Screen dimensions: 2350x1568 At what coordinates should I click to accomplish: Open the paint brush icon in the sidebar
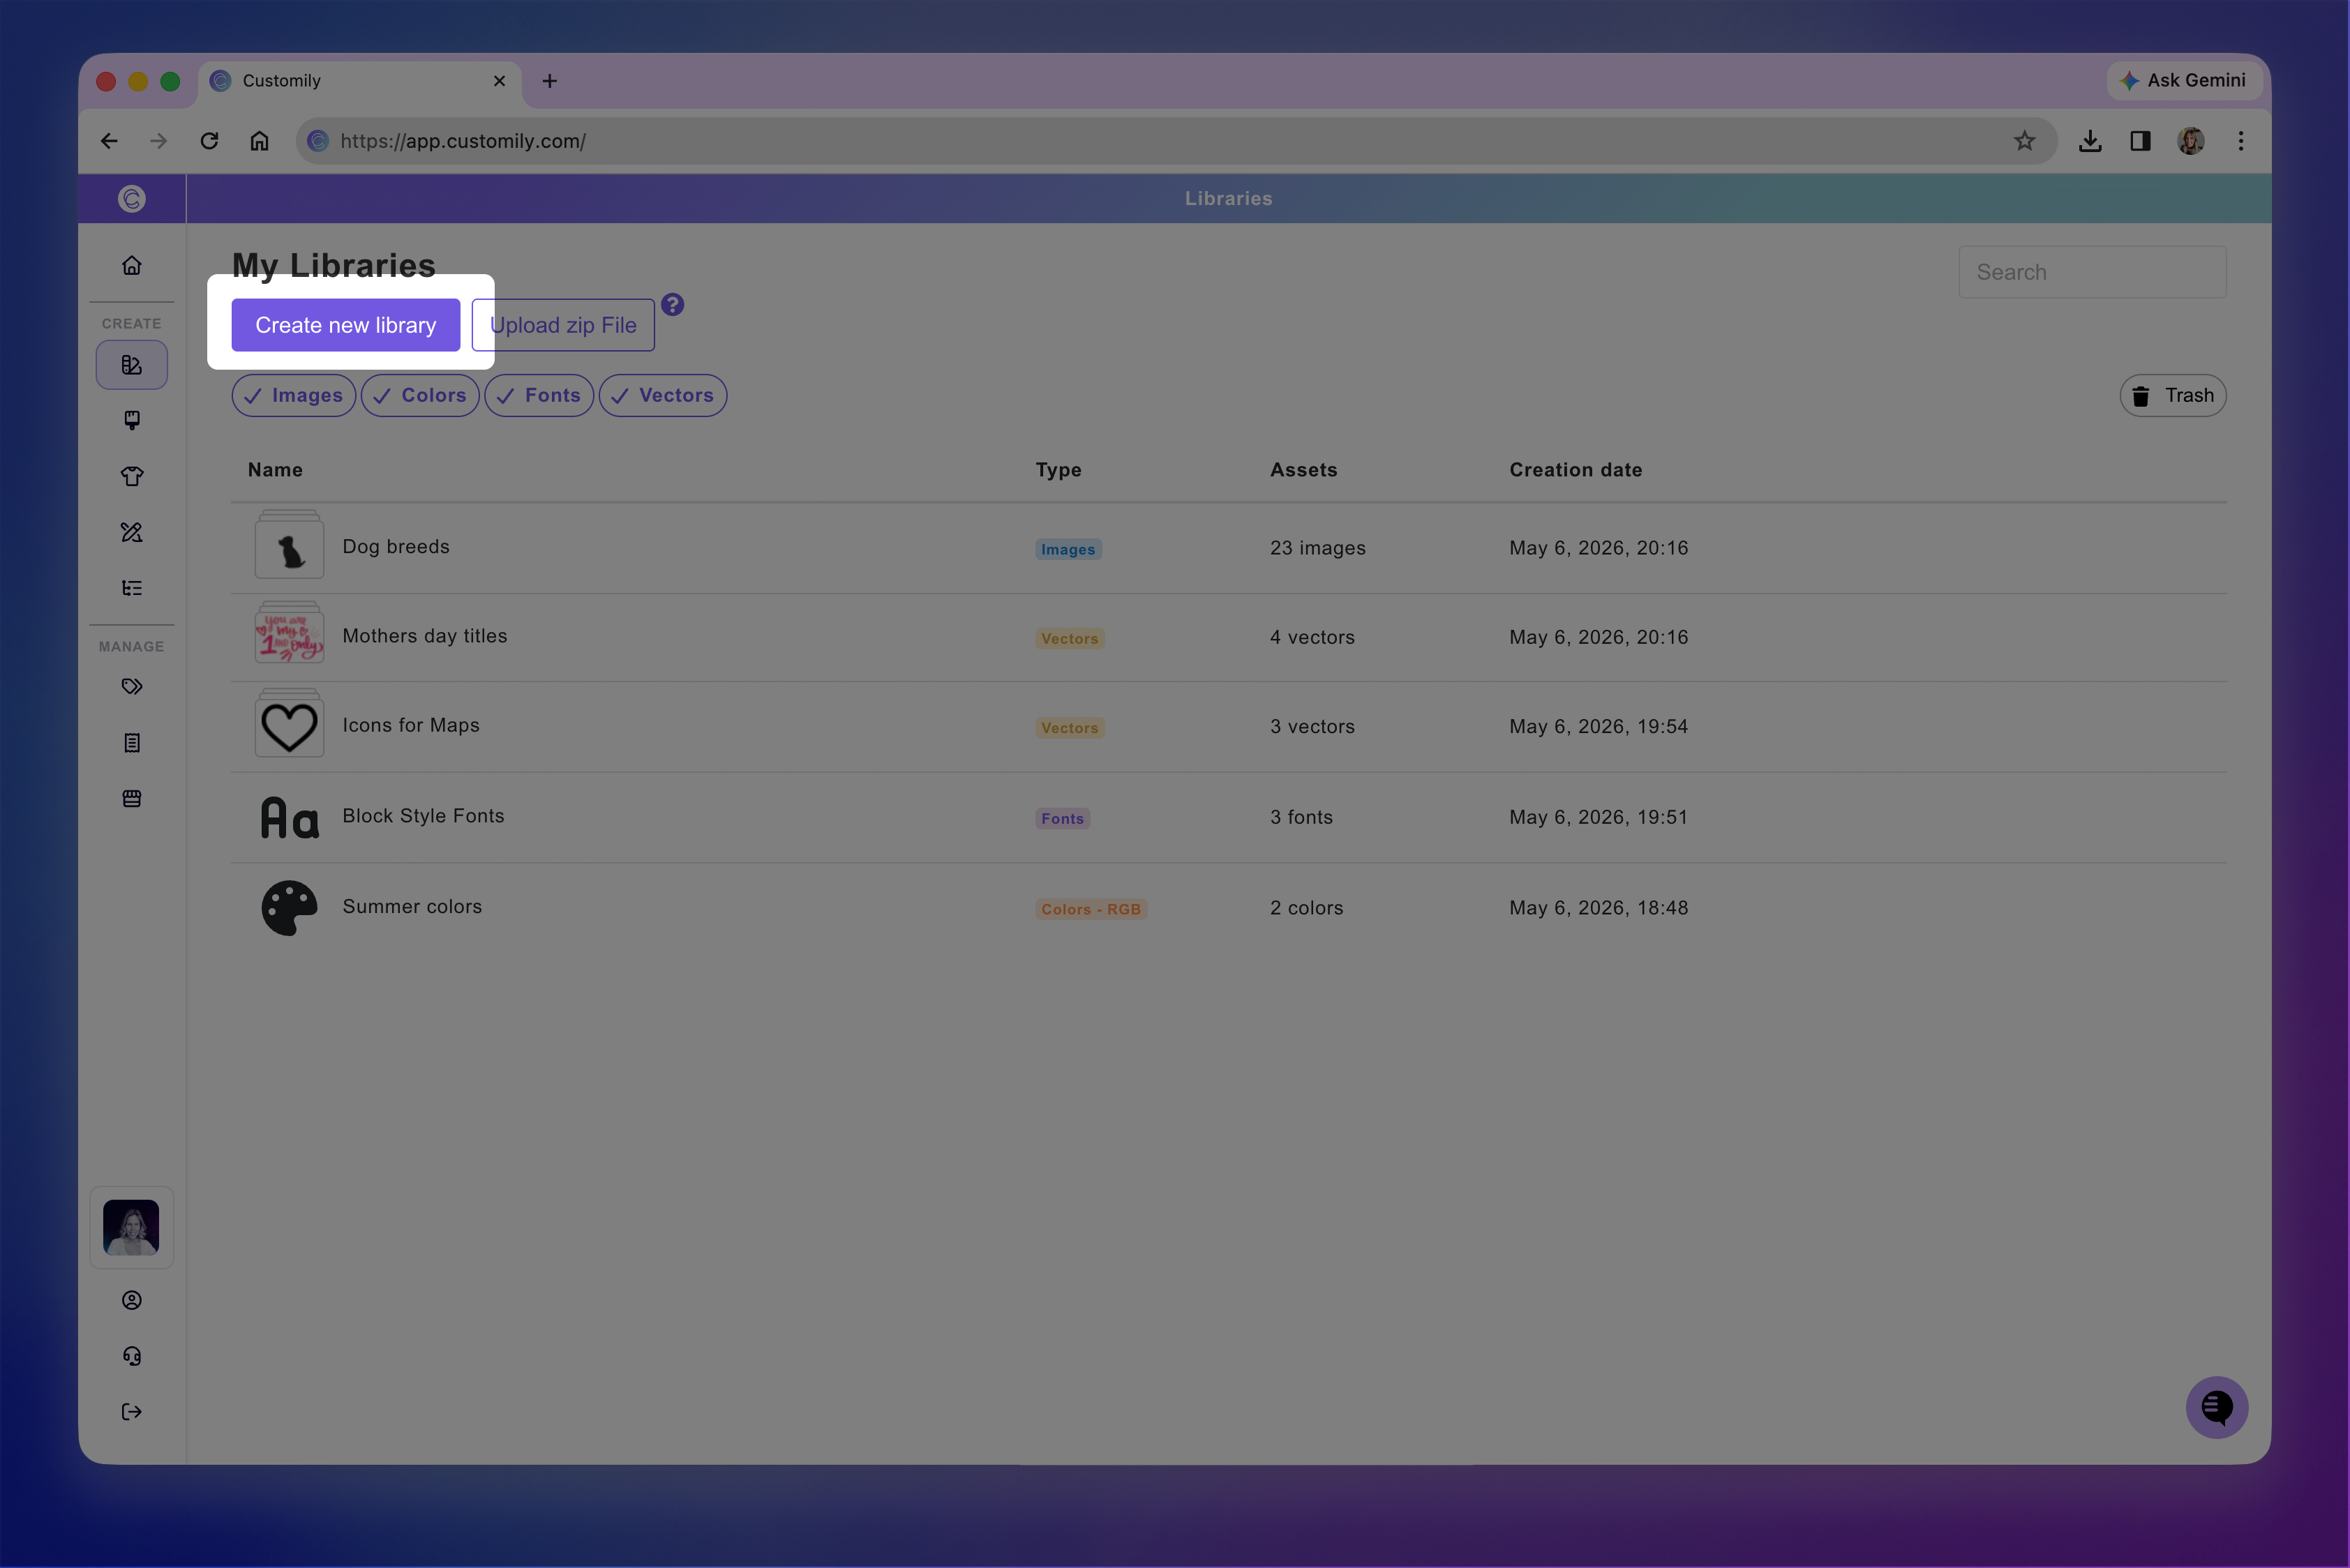131,420
